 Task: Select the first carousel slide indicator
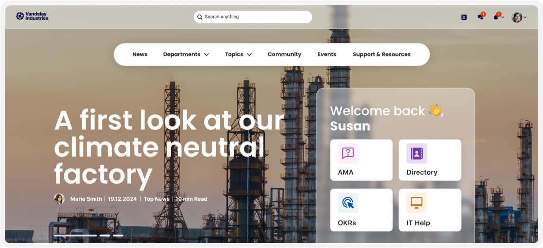pos(75,236)
